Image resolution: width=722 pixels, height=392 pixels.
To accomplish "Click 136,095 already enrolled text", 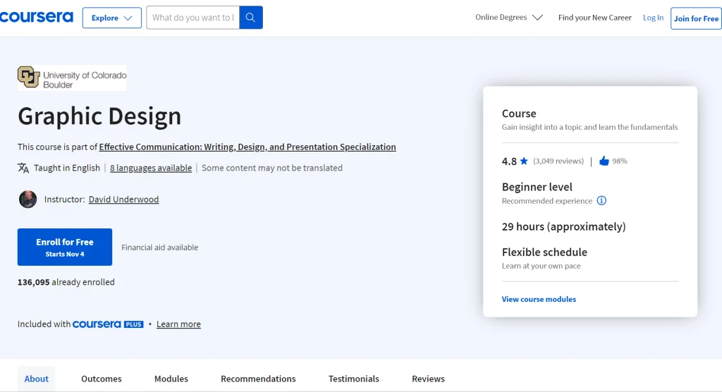I will [x=66, y=282].
